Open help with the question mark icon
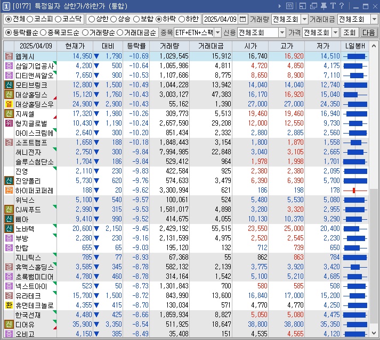Image resolution: width=380 pixels, height=340 pixels. point(342,6)
